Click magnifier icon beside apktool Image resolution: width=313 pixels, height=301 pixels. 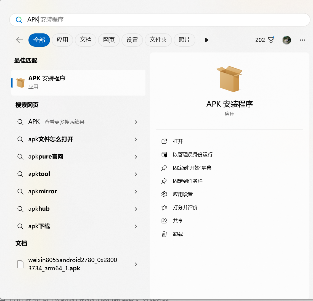pos(20,174)
